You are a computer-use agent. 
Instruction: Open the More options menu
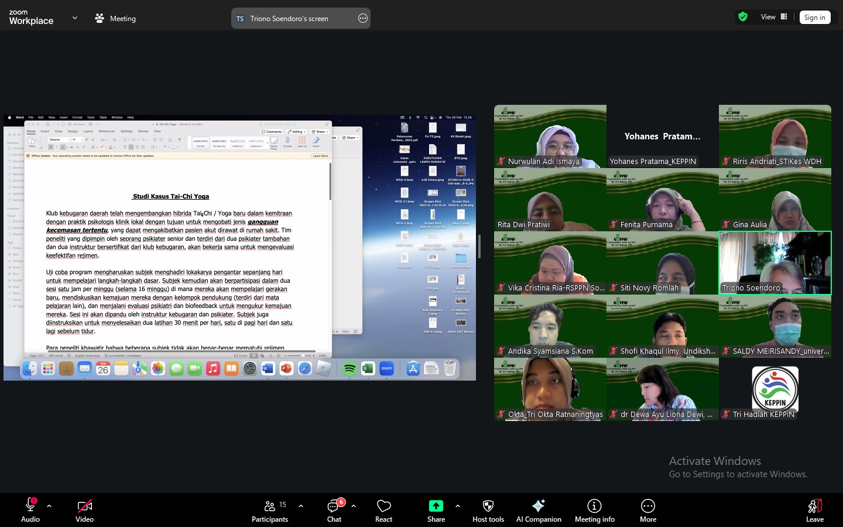pyautogui.click(x=647, y=509)
